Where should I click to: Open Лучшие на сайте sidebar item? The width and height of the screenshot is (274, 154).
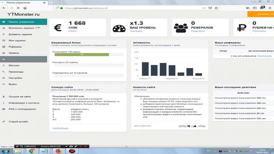click(x=24, y=97)
